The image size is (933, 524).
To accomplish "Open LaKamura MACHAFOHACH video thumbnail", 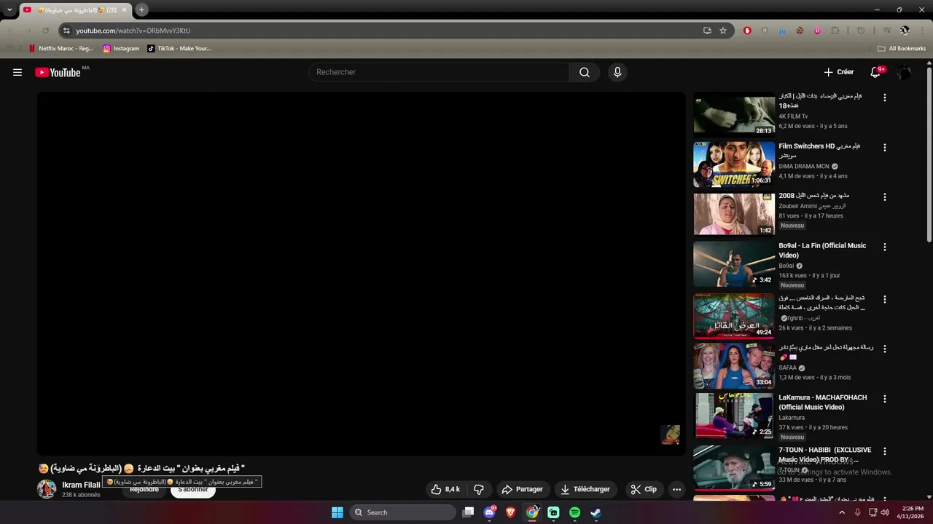I will 734,416.
